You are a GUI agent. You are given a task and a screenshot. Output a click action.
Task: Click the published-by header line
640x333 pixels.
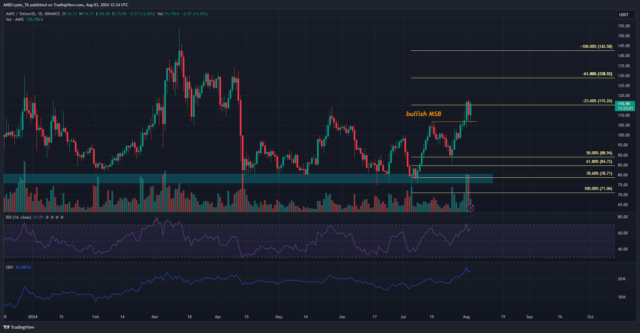pos(66,5)
